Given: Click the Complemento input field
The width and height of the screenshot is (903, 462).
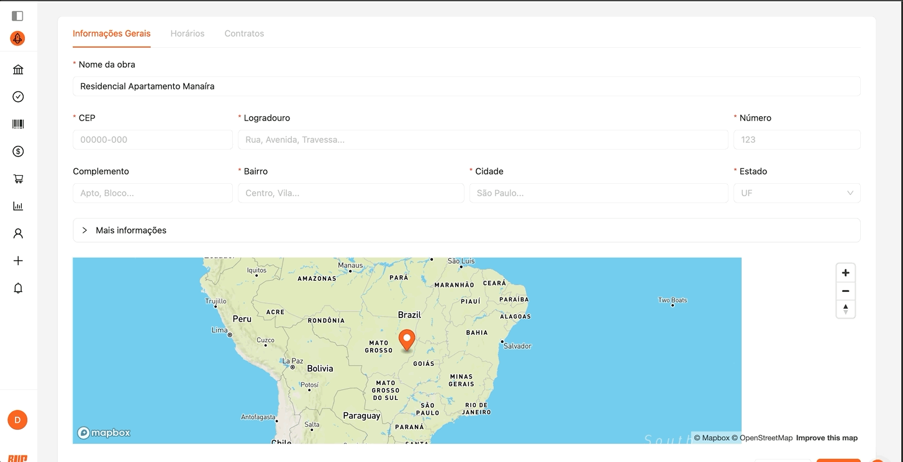Looking at the screenshot, I should point(153,193).
